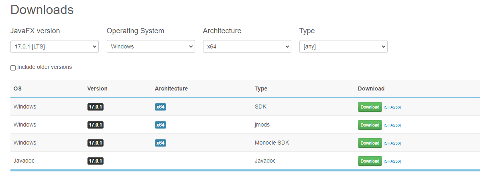
Task: Click the 'Type' label above the dropdown
Action: (307, 31)
